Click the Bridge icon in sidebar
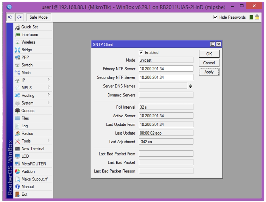 click(17, 50)
